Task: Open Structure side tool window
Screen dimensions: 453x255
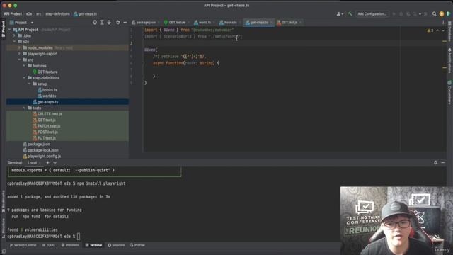Action: pyautogui.click(x=3, y=227)
